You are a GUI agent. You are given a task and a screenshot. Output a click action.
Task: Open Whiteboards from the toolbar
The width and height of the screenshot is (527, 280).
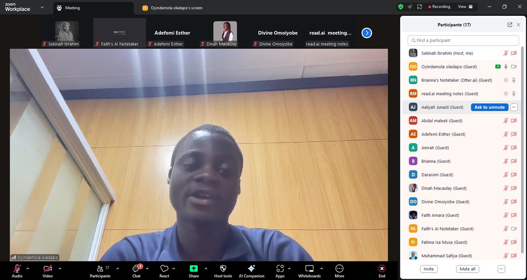[310, 270]
